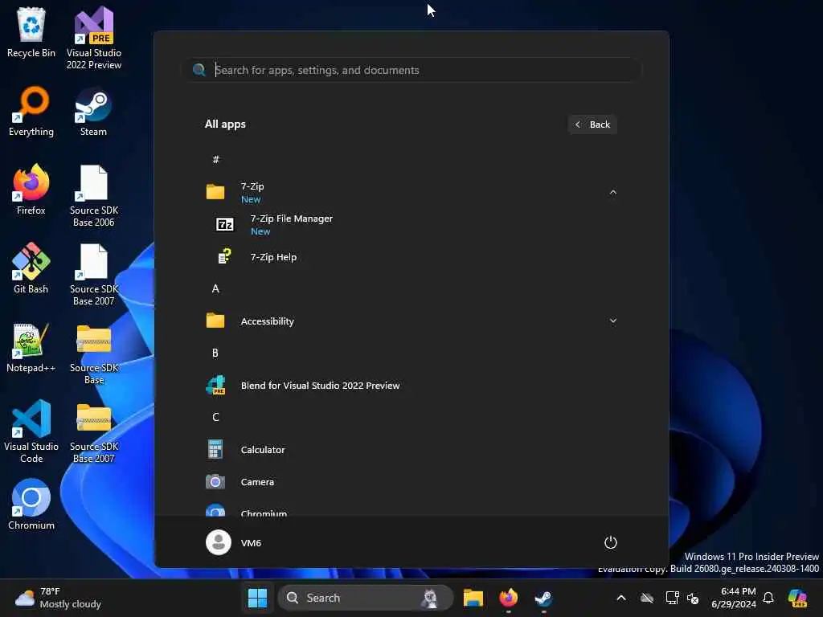Select the Source SDK Base zip folder
Image resolution: width=823 pixels, height=617 pixels.
93,353
